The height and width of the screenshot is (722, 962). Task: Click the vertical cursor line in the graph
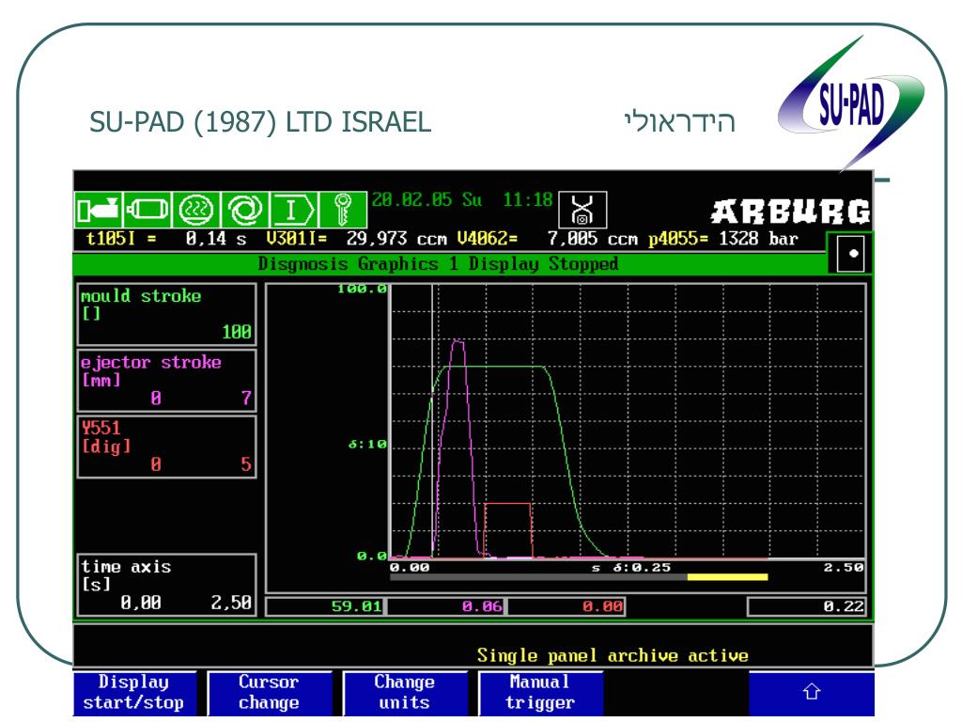[x=432, y=421]
